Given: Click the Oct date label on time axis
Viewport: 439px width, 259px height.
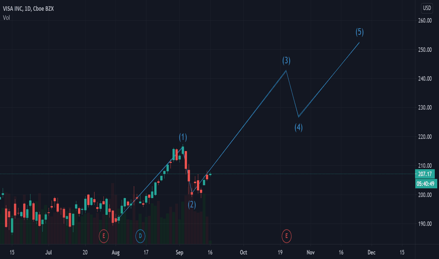Looking at the screenshot, I should point(244,252).
